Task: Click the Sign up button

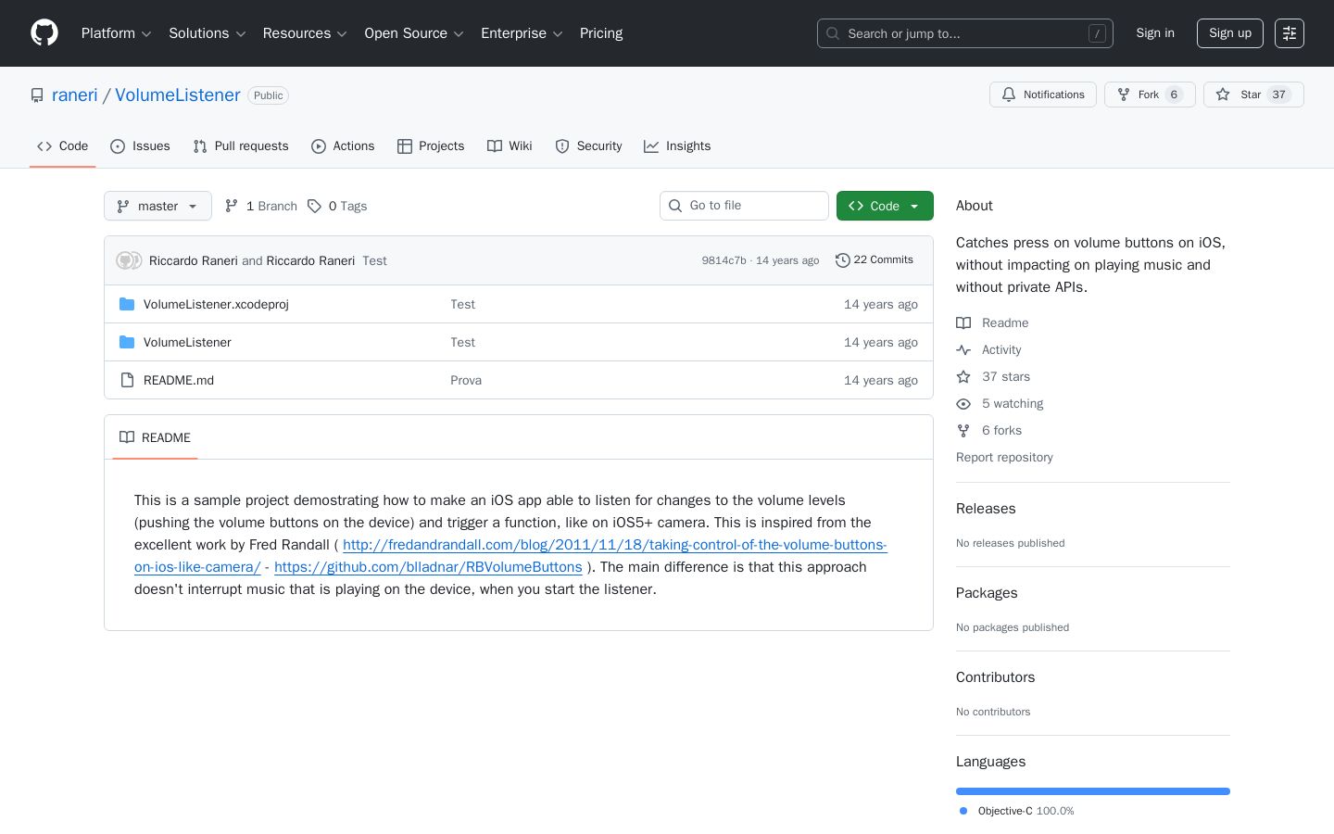Action: [x=1230, y=33]
